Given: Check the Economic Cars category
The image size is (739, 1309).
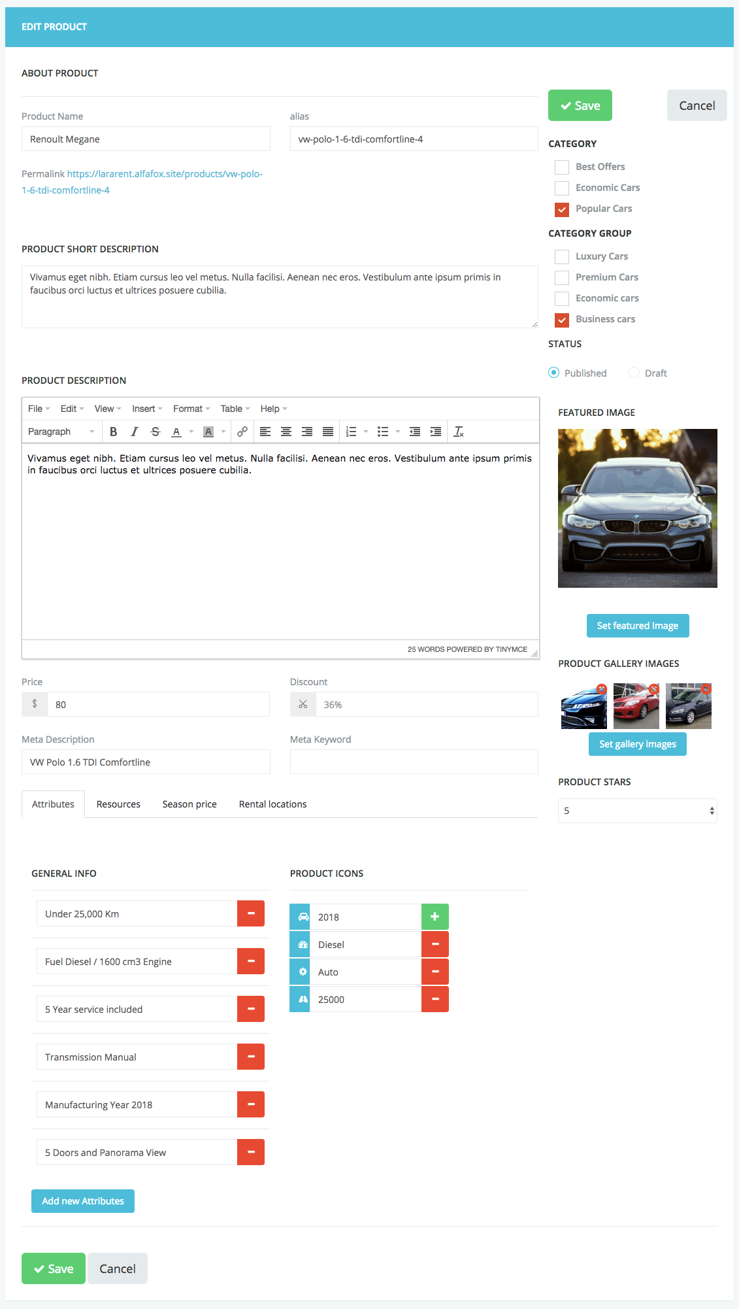Looking at the screenshot, I should 562,188.
